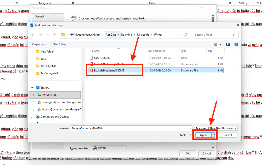Click the Word Options scroll down arrow
The height and width of the screenshot is (165, 262).
(213, 148)
